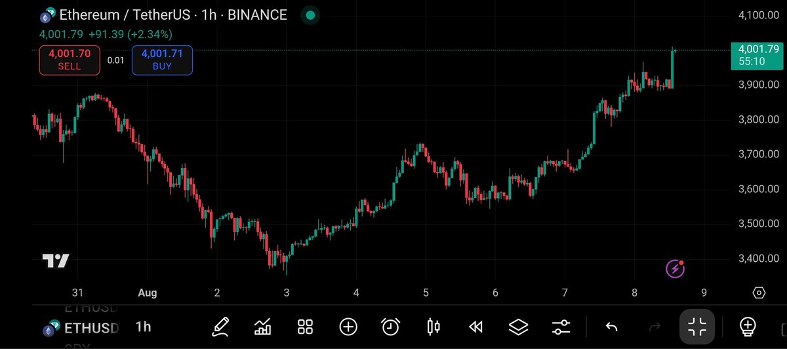Click the 3,900.00 price axis label
787x349 pixels.
759,85
